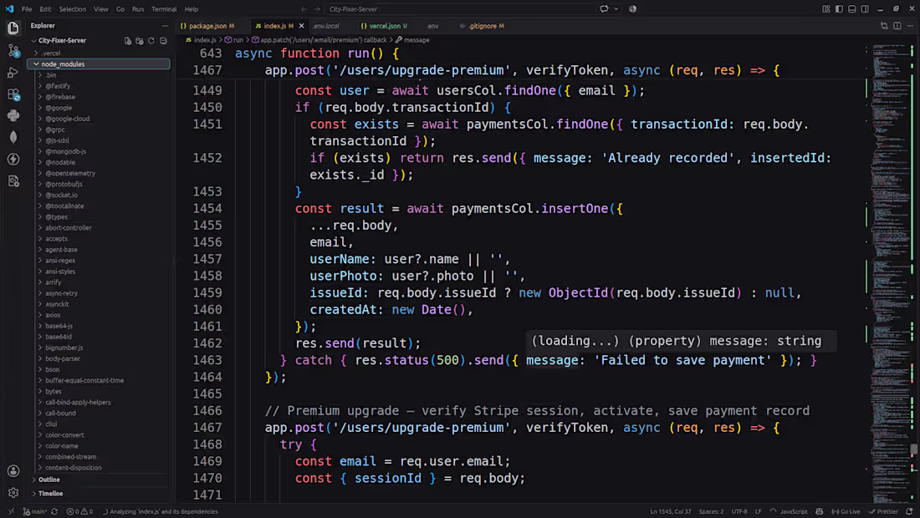Expand the axios folder
This screenshot has width=920, height=518.
(x=53, y=315)
